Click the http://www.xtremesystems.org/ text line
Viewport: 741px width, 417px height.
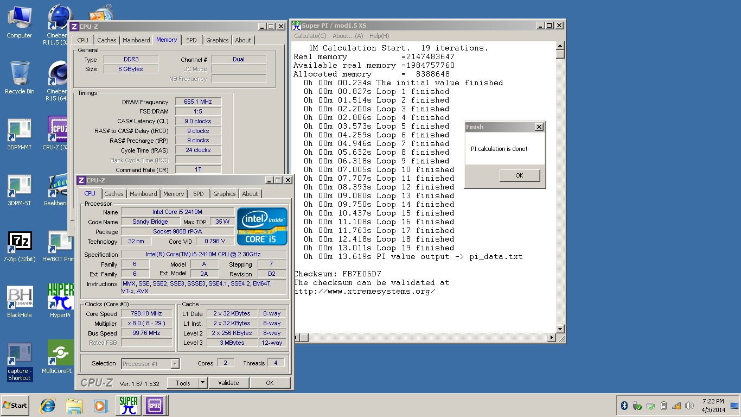pos(365,291)
